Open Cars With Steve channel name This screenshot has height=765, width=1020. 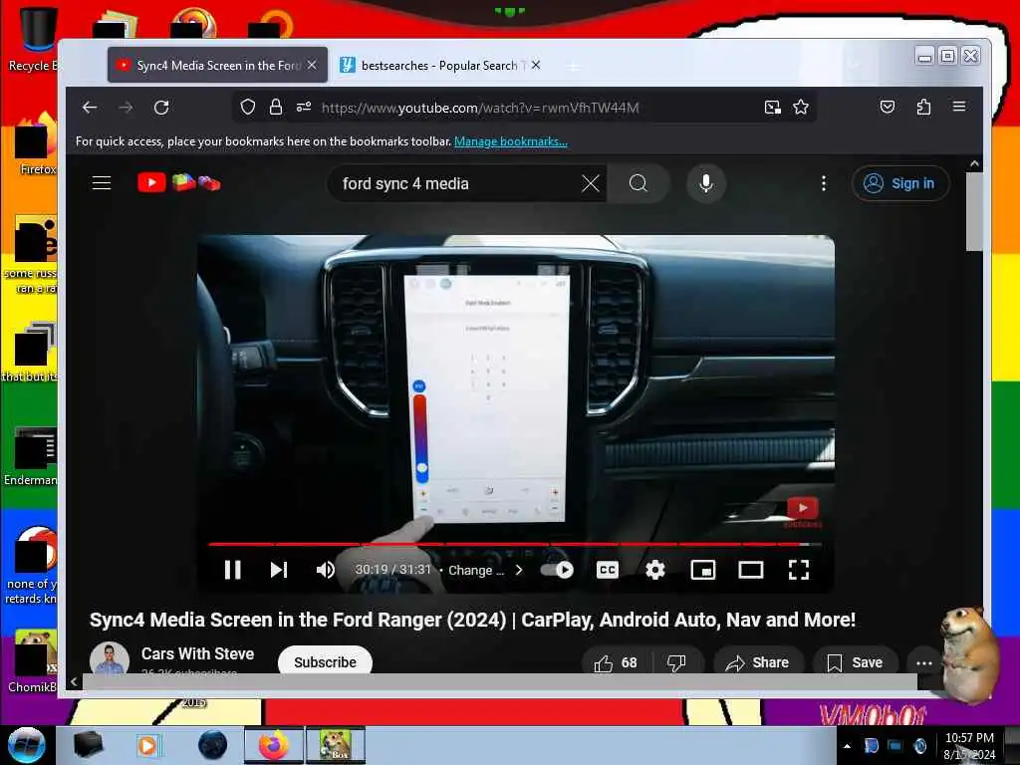pyautogui.click(x=198, y=653)
